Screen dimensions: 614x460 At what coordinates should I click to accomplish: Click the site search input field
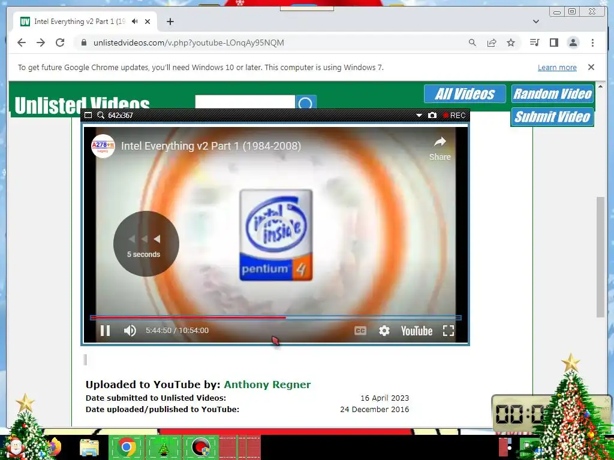tap(245, 102)
